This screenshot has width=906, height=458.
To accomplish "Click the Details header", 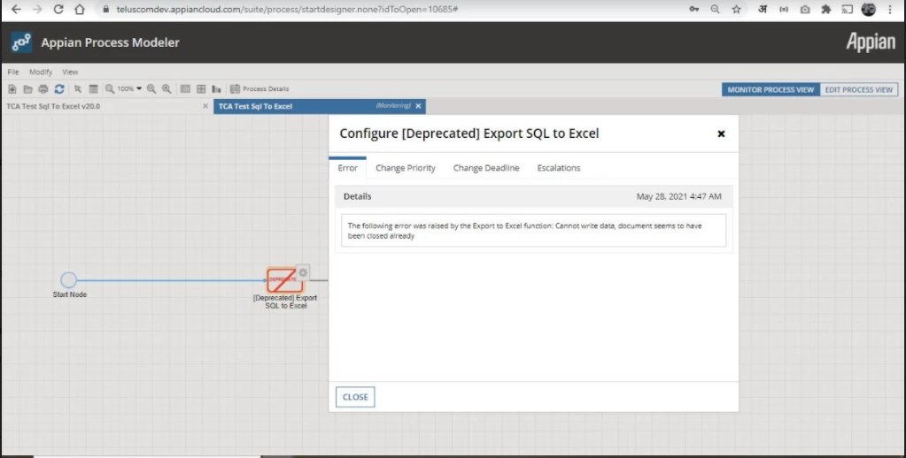I will coord(358,196).
